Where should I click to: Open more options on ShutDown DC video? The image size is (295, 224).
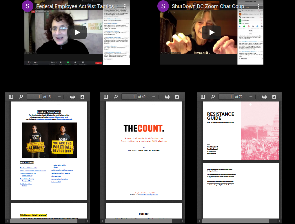click(x=258, y=6)
